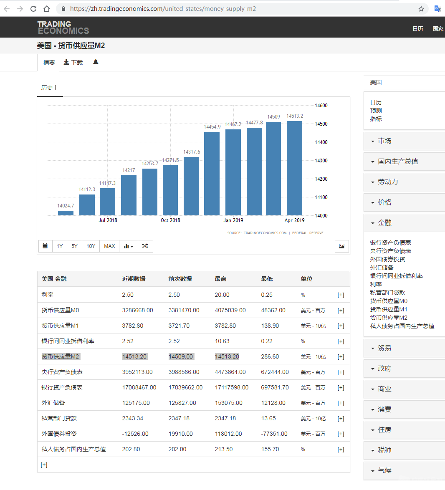Click the 14024.7 bar in chart

coord(66,213)
